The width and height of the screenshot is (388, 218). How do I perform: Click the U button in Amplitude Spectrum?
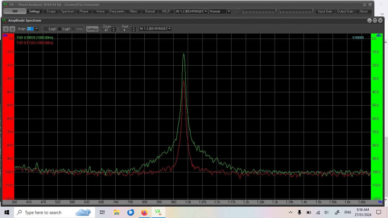click(12, 29)
